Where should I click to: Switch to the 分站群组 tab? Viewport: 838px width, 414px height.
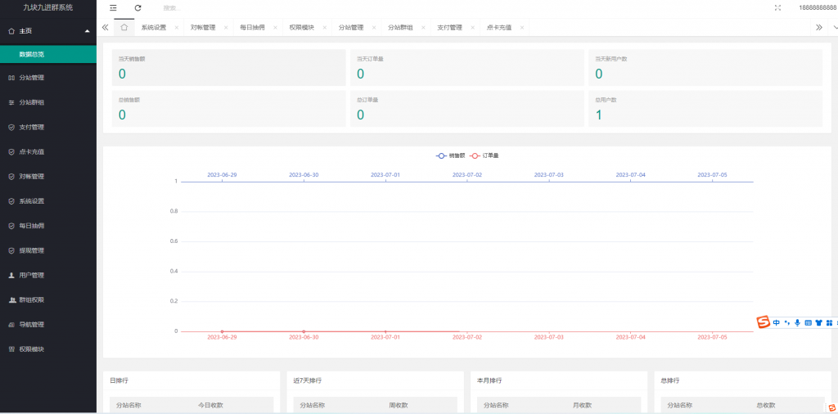[400, 28]
